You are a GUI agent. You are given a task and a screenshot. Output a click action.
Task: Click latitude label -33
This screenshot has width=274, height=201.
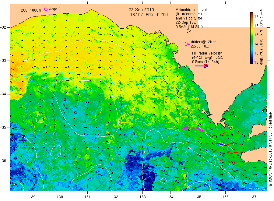(3, 61)
